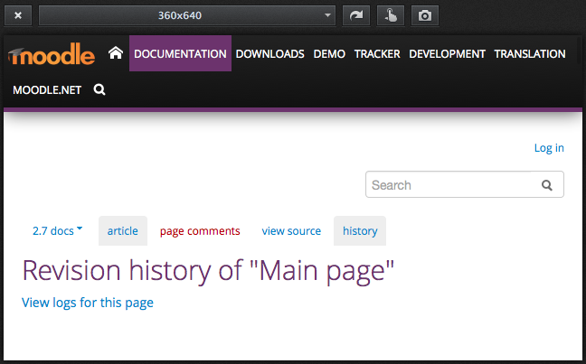The image size is (586, 364).
Task: Submit search with the magnifier button
Action: [547, 185]
